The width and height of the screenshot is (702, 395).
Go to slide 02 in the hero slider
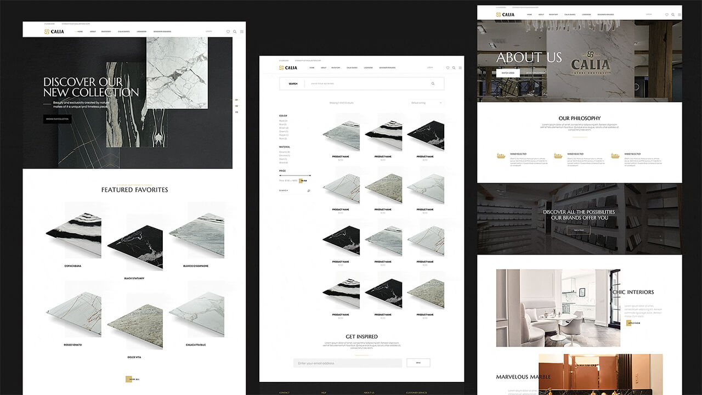(x=237, y=106)
